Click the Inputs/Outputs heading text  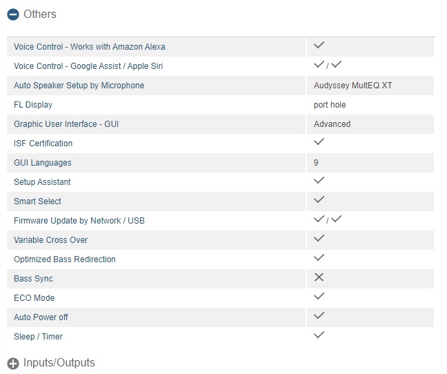[x=59, y=363]
